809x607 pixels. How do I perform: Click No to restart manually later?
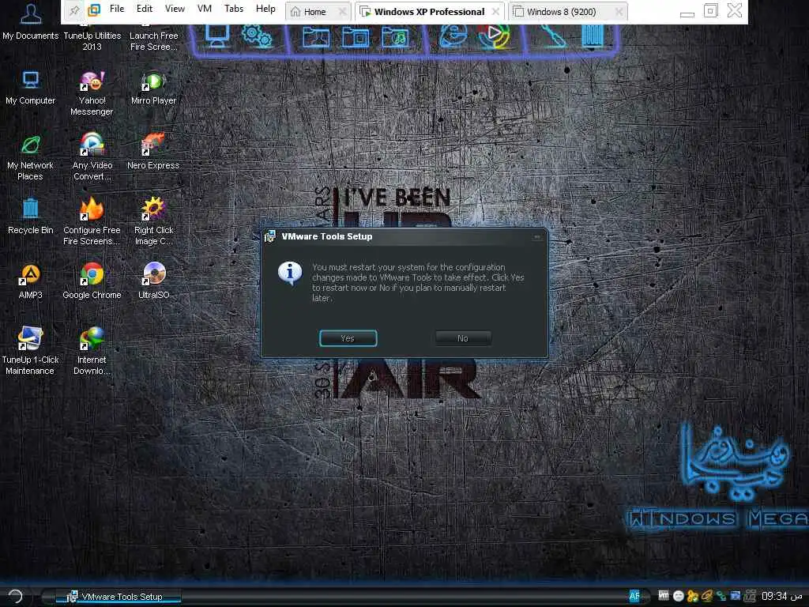(462, 338)
